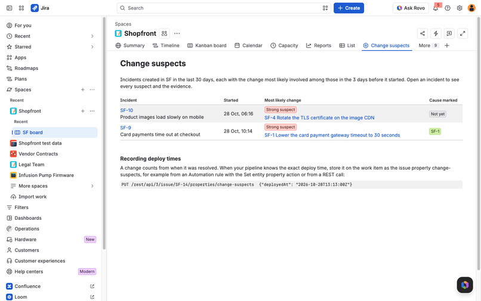Image resolution: width=481 pixels, height=301 pixels.
Task: Expand More spaces chevron
Action: (x=92, y=186)
